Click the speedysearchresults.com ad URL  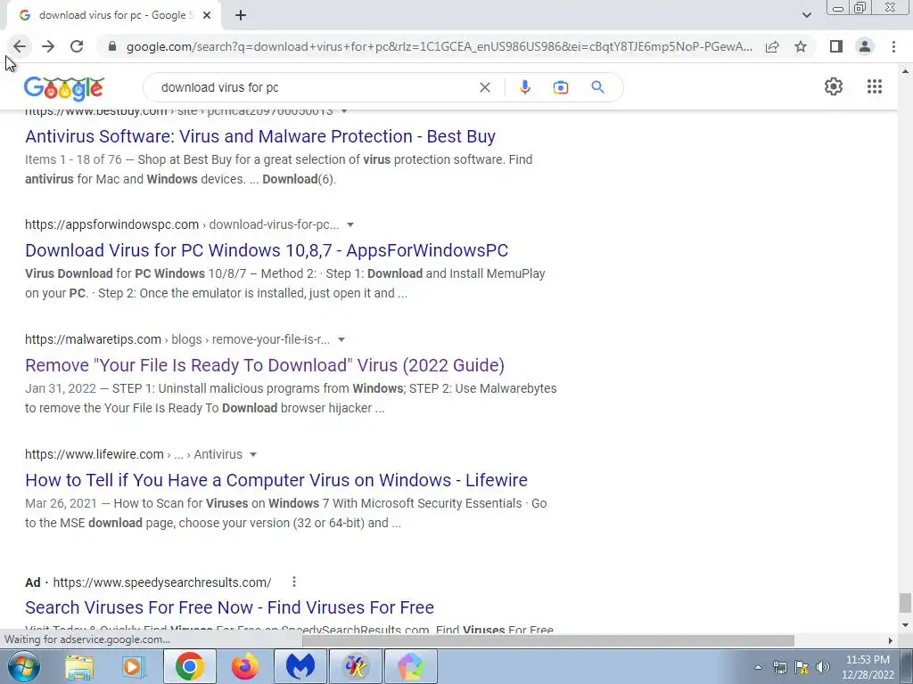162,582
